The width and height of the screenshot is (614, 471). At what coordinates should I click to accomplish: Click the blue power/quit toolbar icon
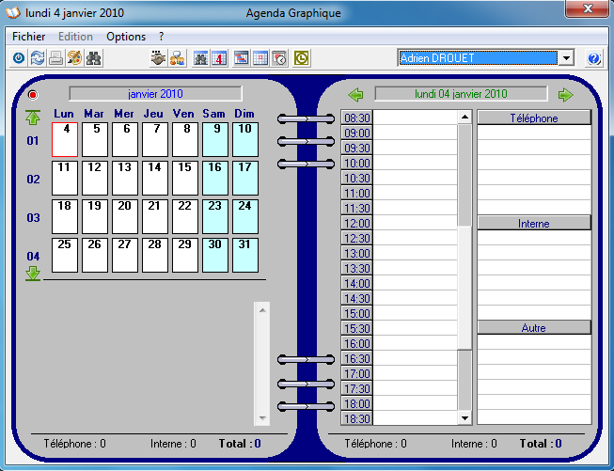19,58
